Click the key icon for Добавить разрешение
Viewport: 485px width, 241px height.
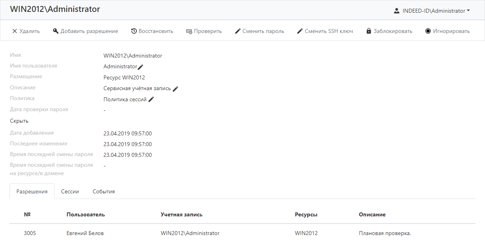coord(56,31)
